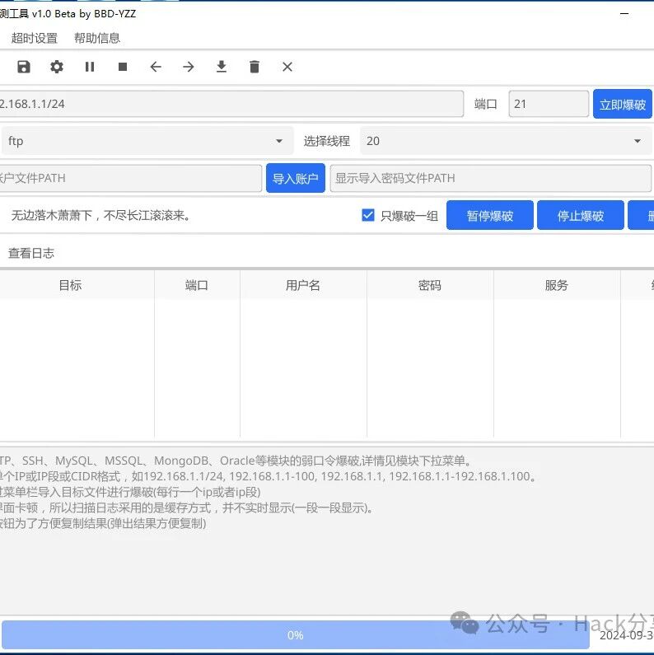Switch to the 查看日志 tab

(31, 253)
